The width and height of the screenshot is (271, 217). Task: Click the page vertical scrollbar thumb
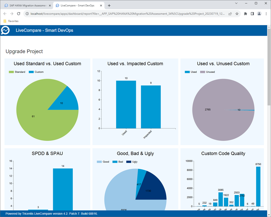(x=269, y=67)
